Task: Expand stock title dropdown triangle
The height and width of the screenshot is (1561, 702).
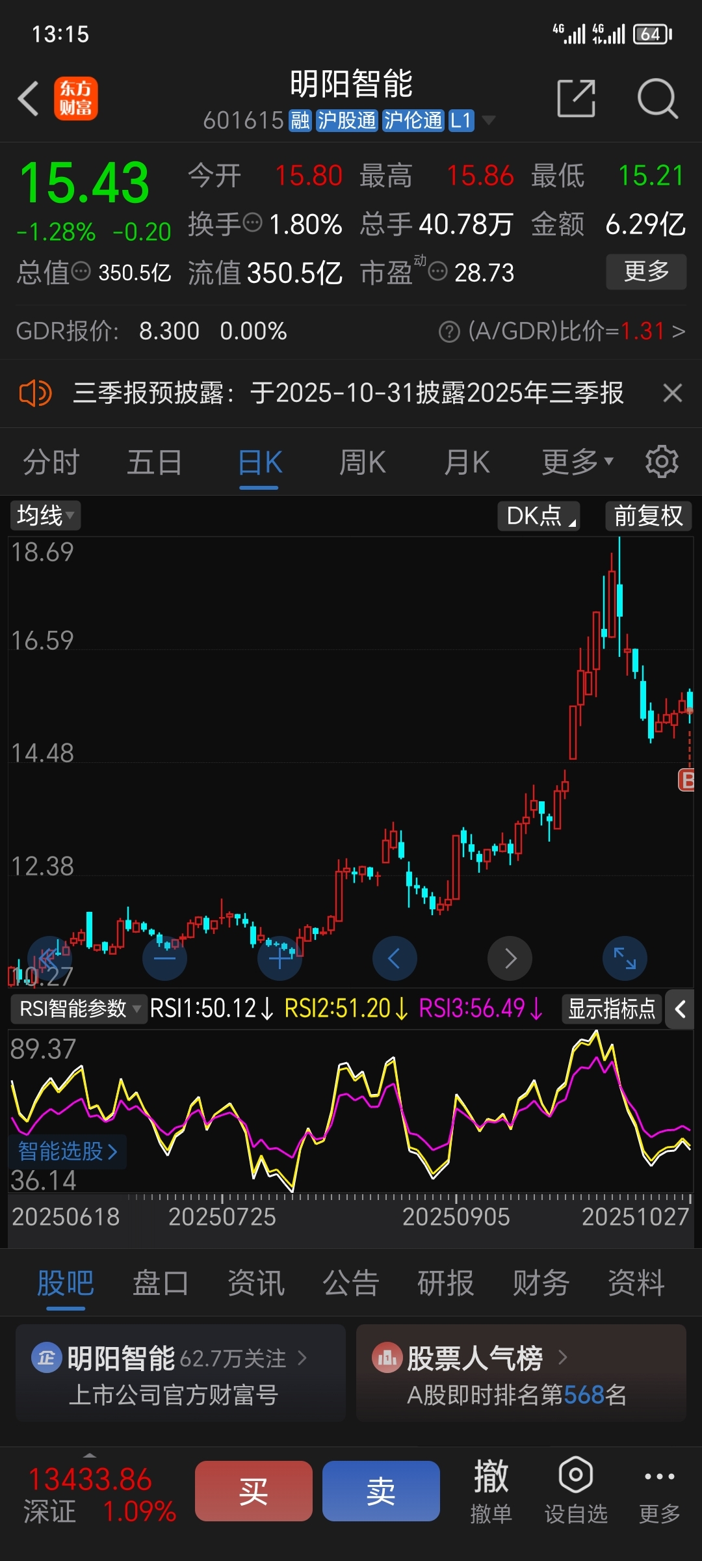Action: coord(487,120)
